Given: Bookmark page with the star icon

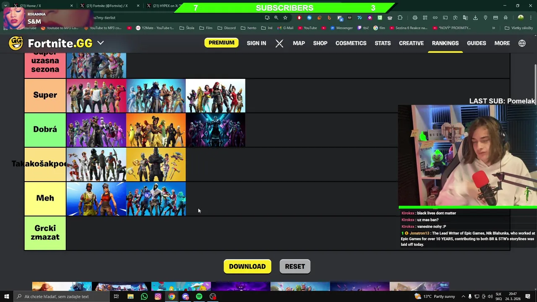Looking at the screenshot, I should [285, 18].
